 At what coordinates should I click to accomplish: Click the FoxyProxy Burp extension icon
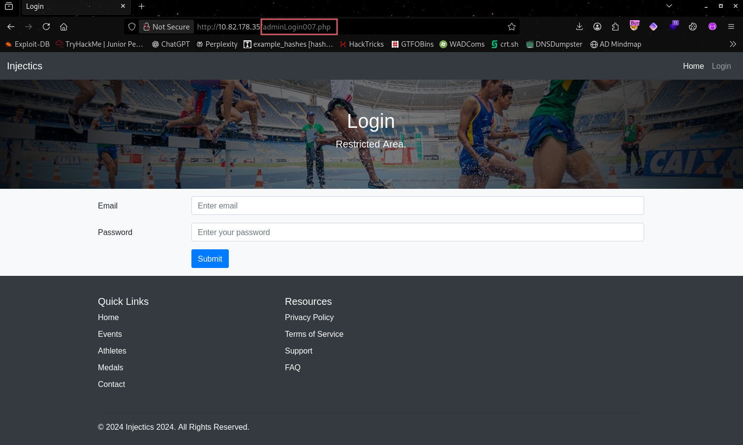[634, 26]
